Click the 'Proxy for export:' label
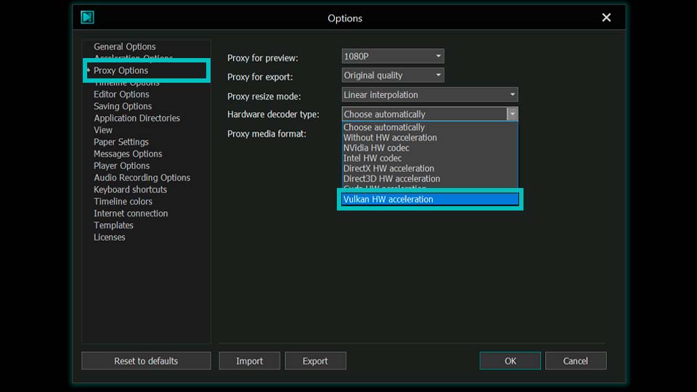The image size is (697, 392). click(x=260, y=78)
